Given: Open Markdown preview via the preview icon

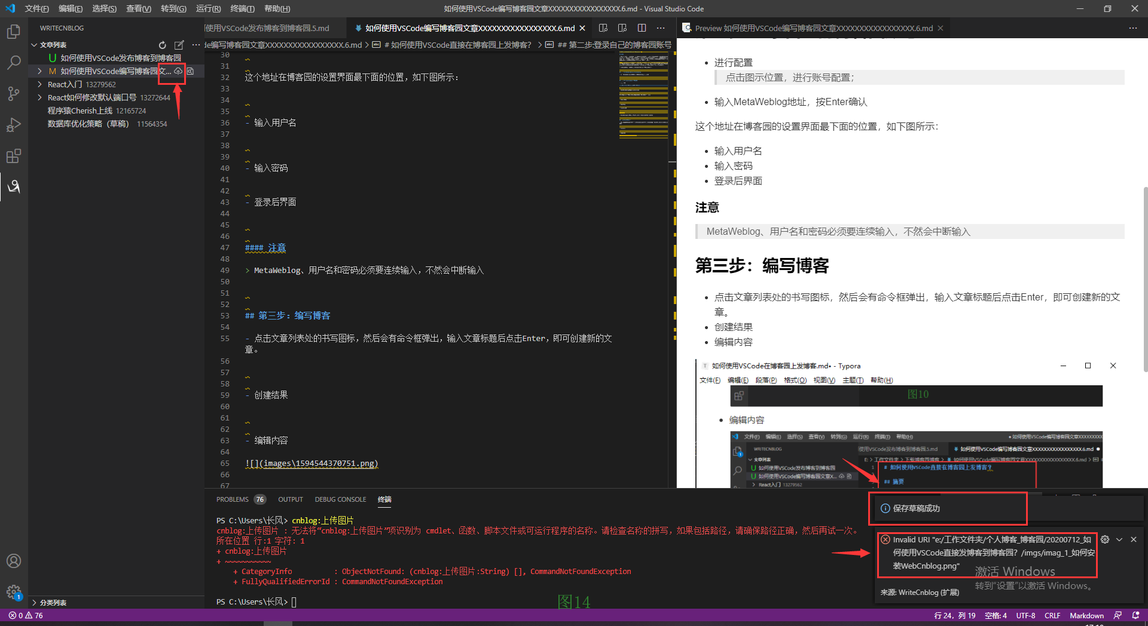Looking at the screenshot, I should [603, 27].
